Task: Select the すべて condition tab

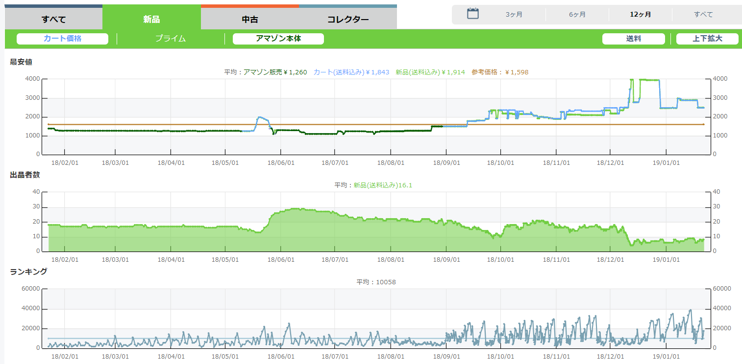Action: [x=53, y=20]
